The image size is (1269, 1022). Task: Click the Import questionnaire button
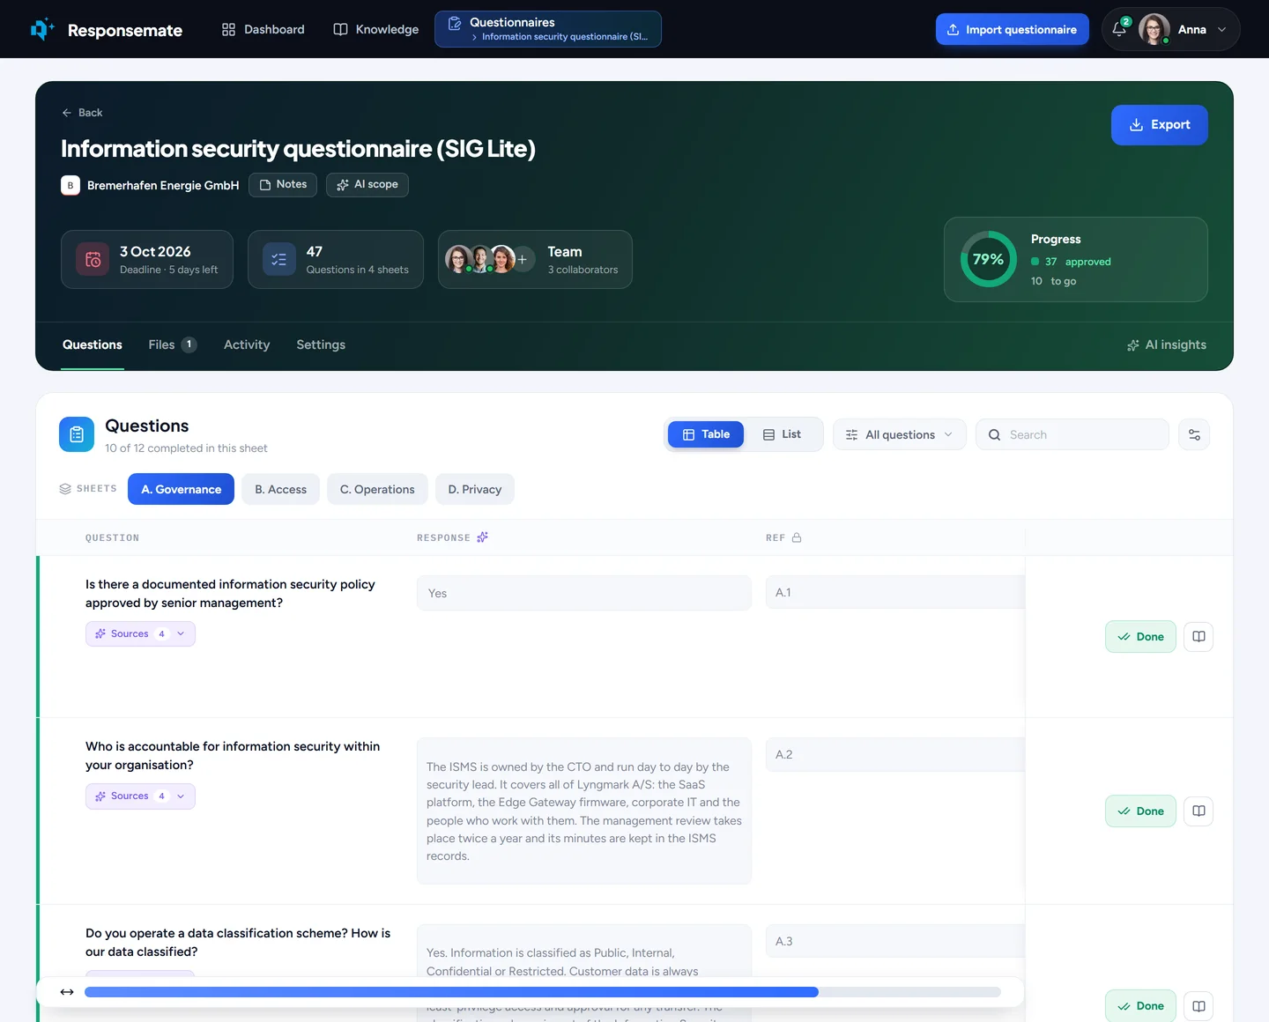[x=1013, y=29]
